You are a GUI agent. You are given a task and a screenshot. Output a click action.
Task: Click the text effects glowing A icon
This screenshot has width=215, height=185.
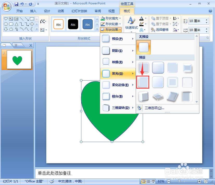(x=141, y=30)
